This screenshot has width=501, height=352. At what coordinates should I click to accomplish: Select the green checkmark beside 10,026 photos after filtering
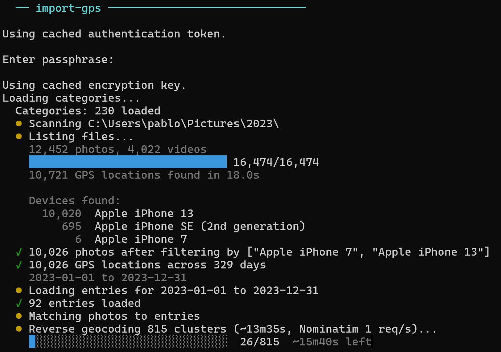pos(19,252)
